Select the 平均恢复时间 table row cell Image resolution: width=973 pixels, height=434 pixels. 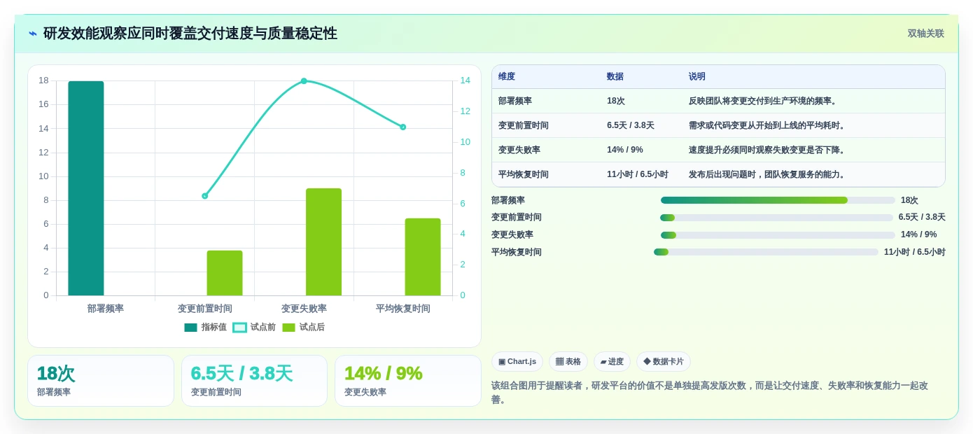(546, 175)
